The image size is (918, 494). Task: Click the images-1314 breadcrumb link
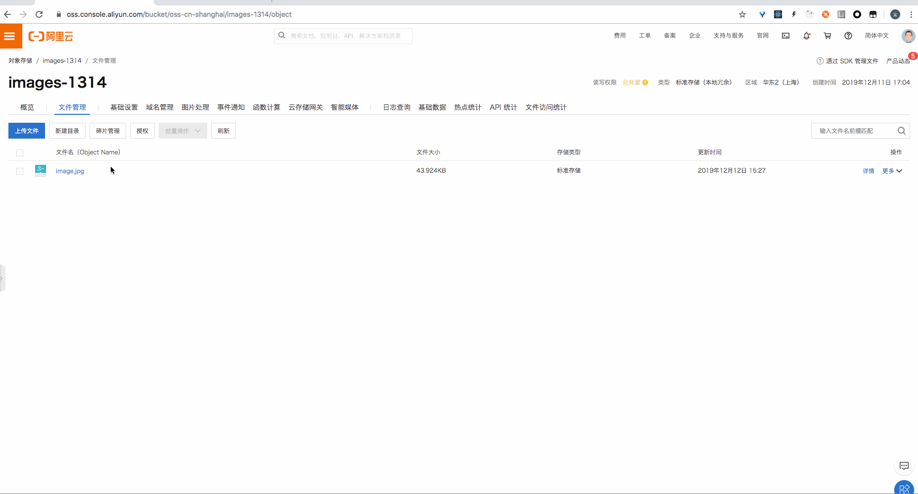point(62,61)
